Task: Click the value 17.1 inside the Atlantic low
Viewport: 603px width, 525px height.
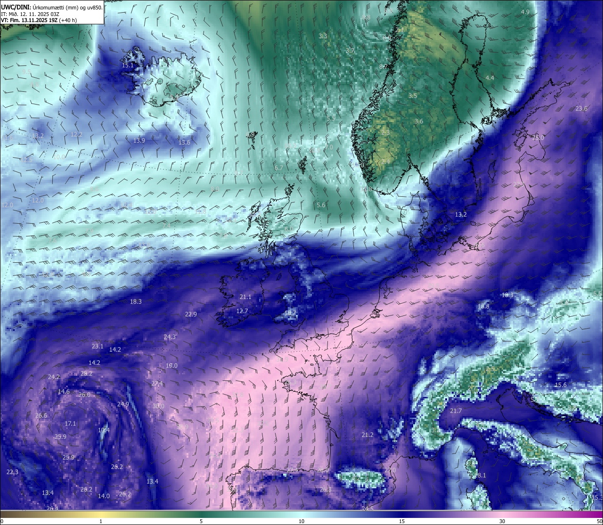Action: 70,423
